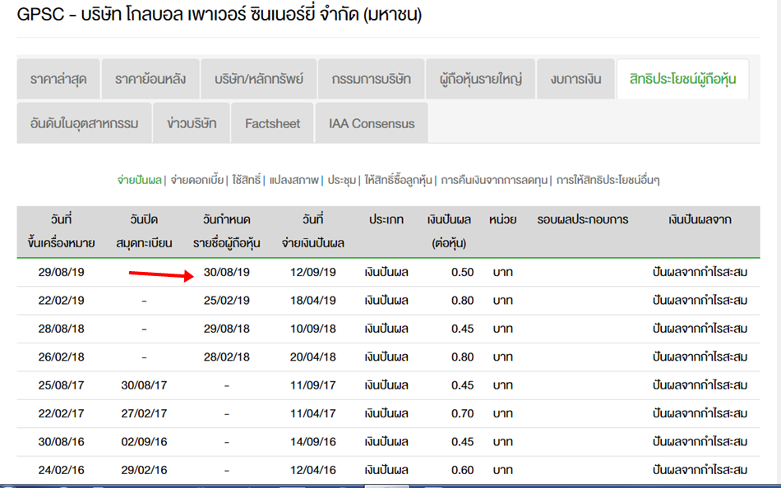This screenshot has width=781, height=488.
Task: Click the เงินปันผลจาก column header
Action: (700, 219)
